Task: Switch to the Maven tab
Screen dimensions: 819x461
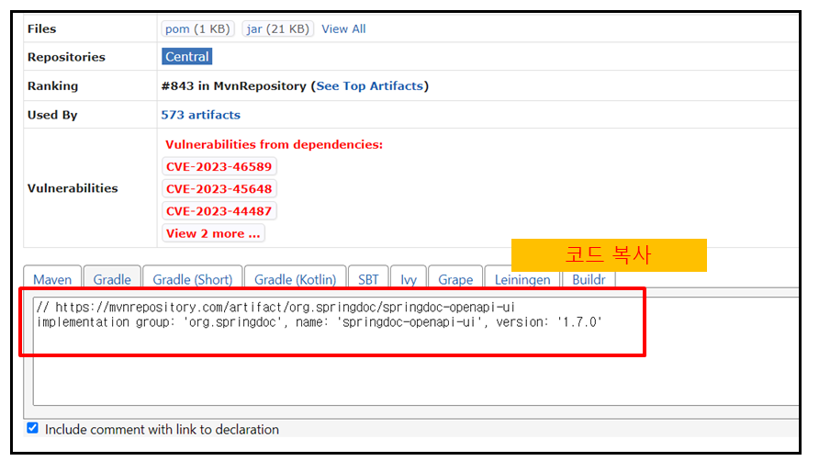Action: point(52,280)
